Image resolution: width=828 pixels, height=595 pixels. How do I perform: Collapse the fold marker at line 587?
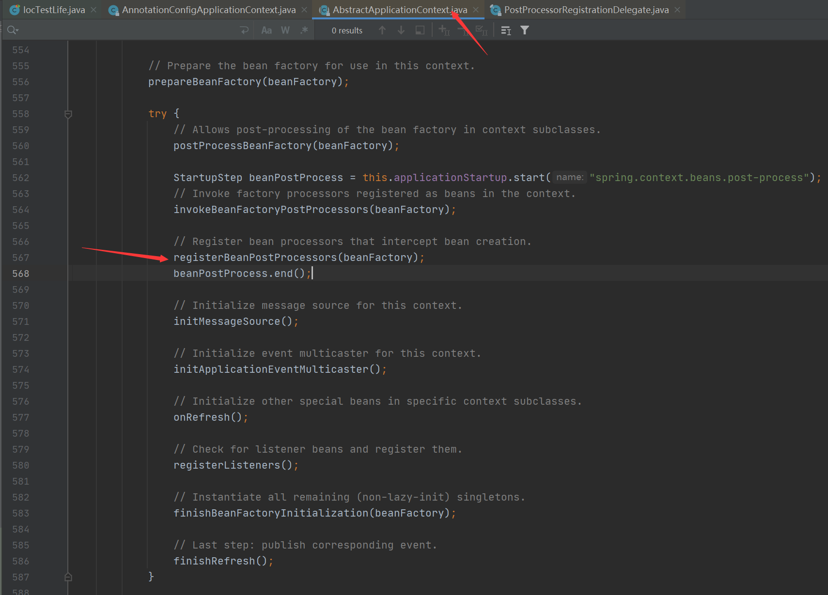point(68,577)
